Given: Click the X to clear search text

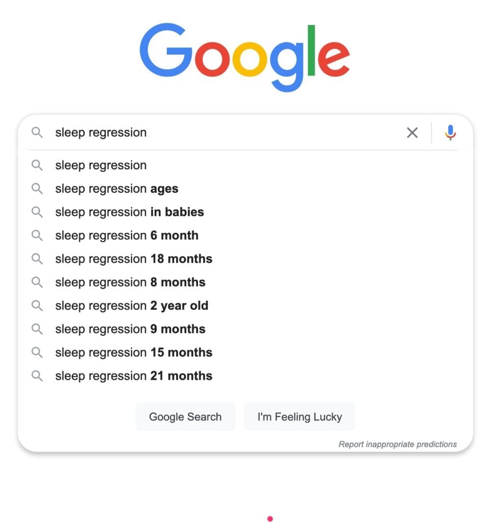Looking at the screenshot, I should (x=412, y=133).
